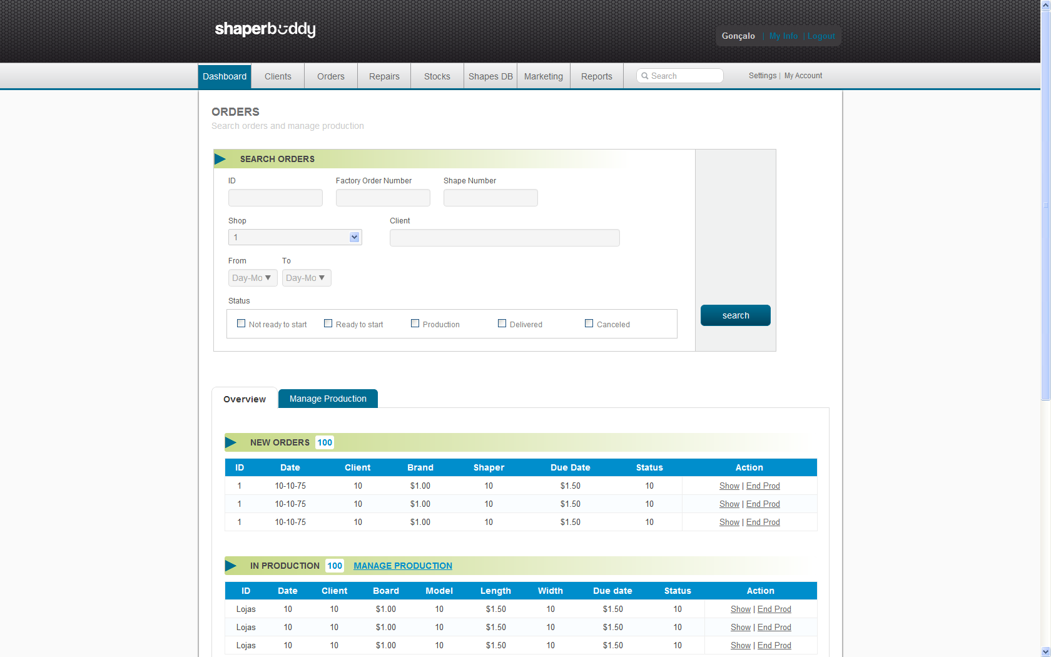The height and width of the screenshot is (657, 1051).
Task: Click the shaperbuddy logo
Action: 265,29
